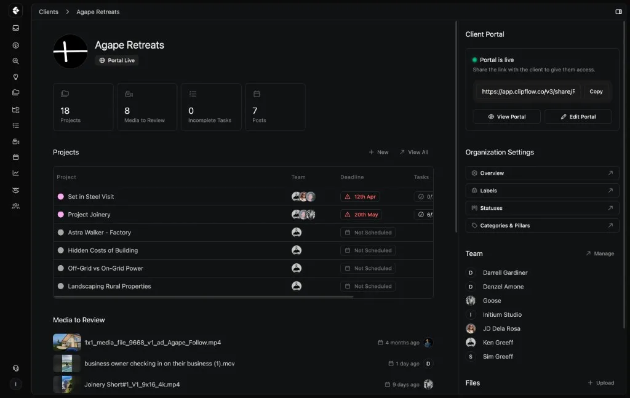
Task: Toggle the side panel icon at top right
Action: pyautogui.click(x=619, y=12)
